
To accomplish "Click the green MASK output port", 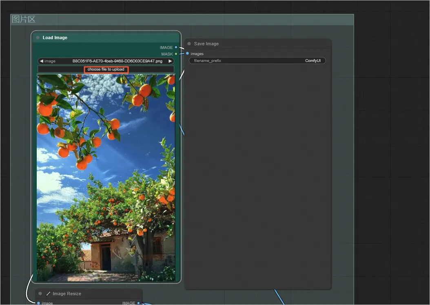I will coord(176,54).
